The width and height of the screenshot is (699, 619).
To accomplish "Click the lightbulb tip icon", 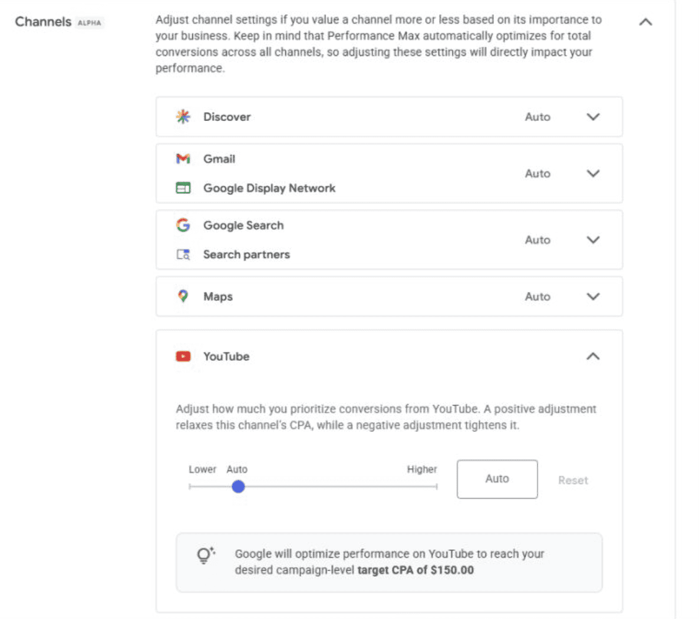I will click(x=206, y=556).
